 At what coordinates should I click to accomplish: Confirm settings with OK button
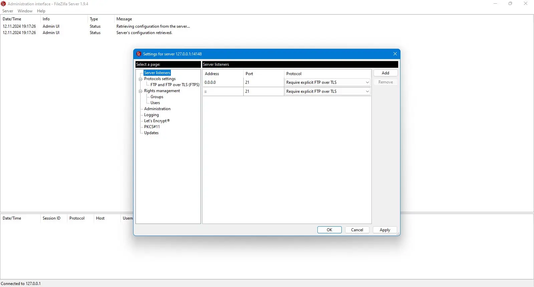tap(329, 230)
